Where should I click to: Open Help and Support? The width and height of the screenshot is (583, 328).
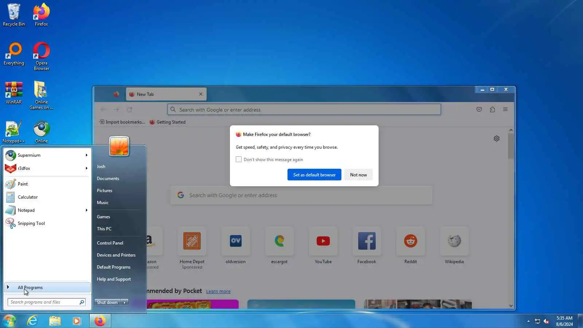114,279
